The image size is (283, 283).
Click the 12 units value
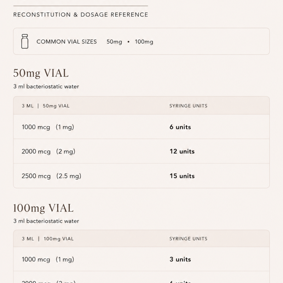182,151
